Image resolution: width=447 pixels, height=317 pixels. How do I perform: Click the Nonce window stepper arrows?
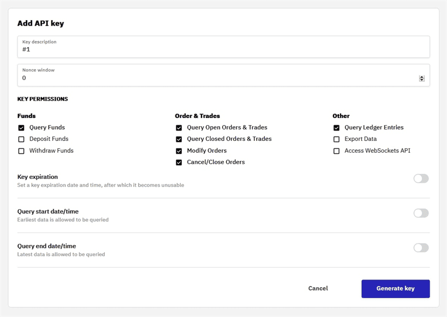pos(422,78)
